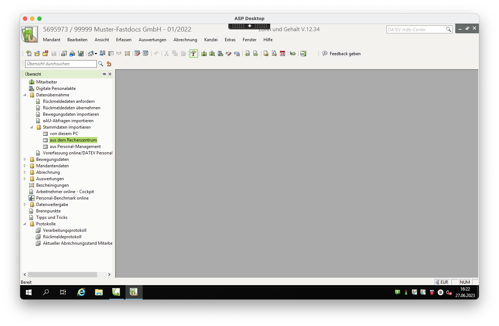Click the orange reset search arrow icon
The width and height of the screenshot is (499, 326).
(109, 64)
